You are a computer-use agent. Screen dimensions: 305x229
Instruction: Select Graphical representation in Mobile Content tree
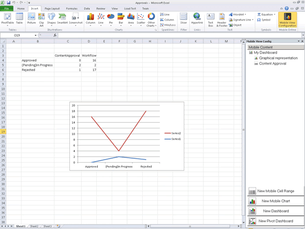click(x=277, y=58)
